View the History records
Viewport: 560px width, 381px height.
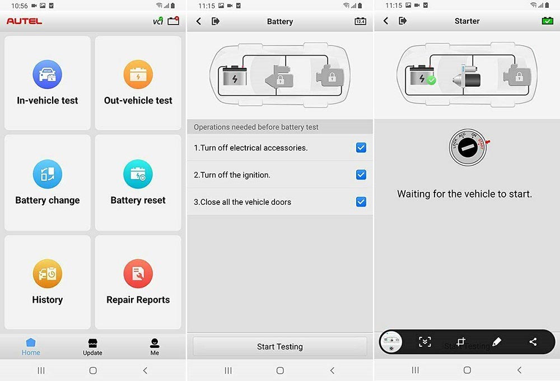(47, 281)
